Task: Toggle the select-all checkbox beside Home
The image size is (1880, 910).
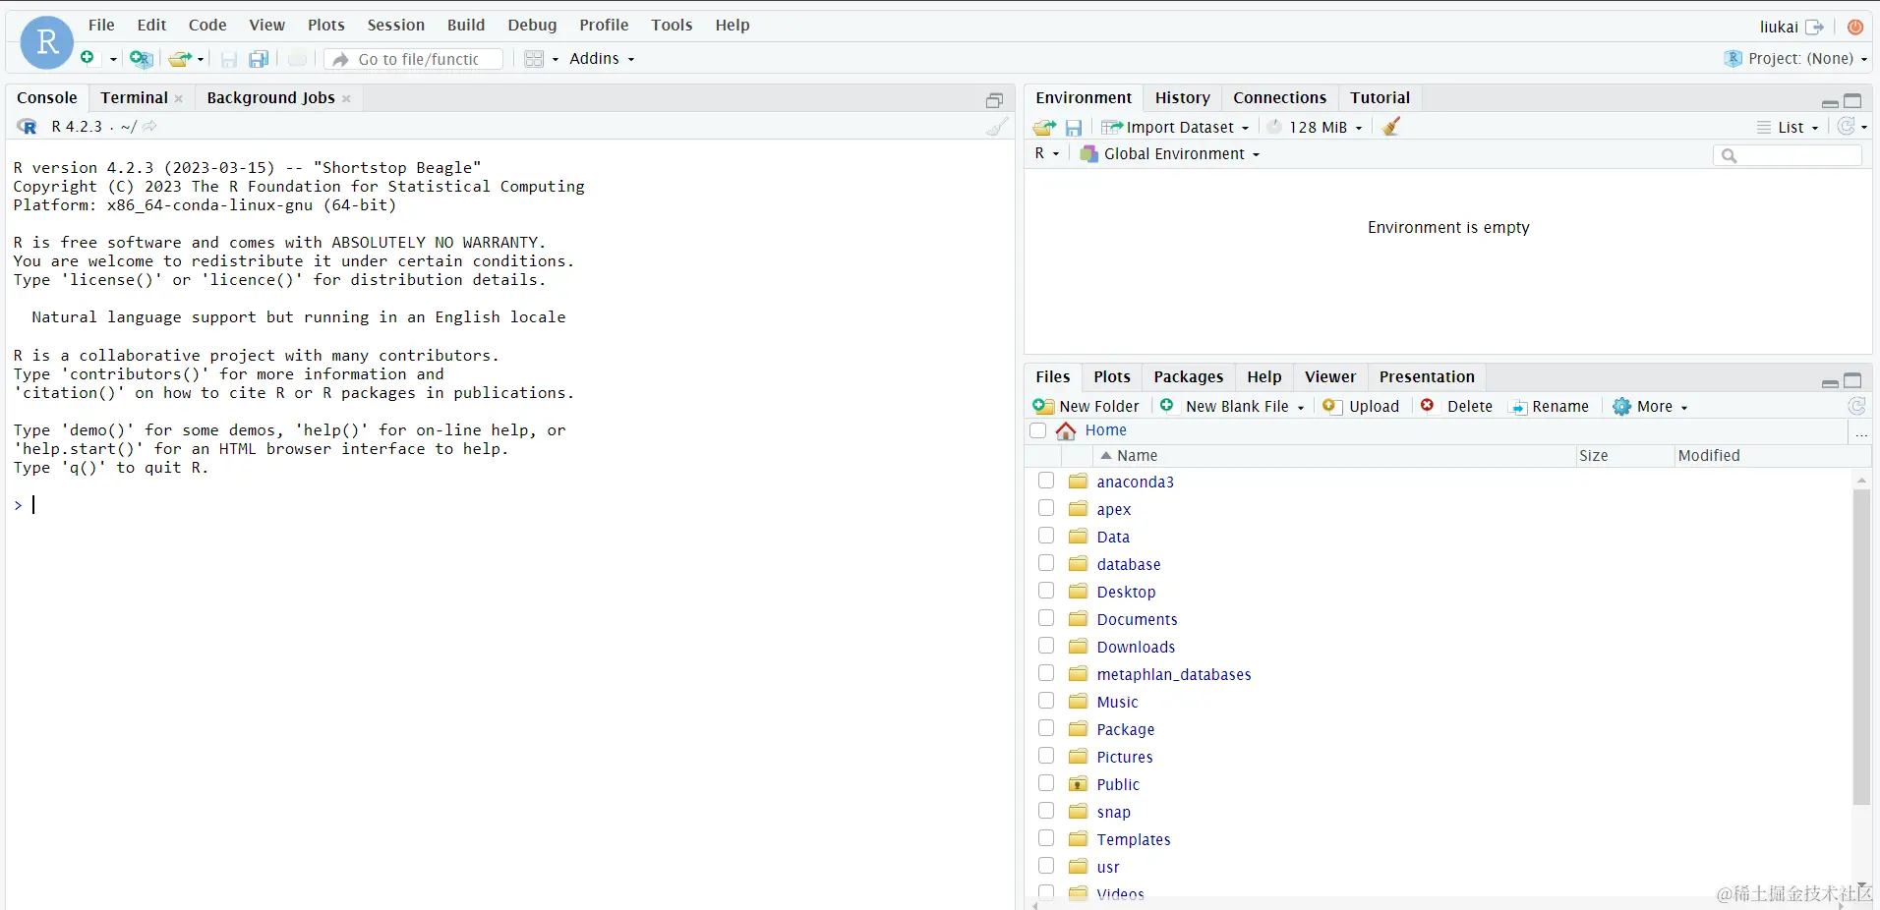Action: [1038, 430]
